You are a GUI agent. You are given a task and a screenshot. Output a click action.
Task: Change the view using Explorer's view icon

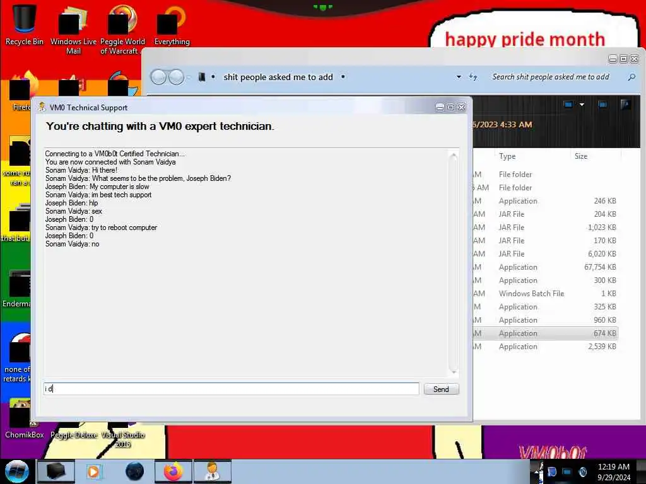pyautogui.click(x=568, y=105)
